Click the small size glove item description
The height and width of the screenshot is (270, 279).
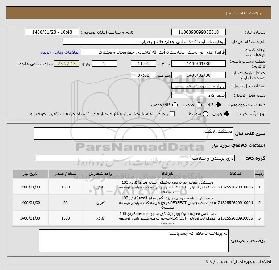pos(167,203)
